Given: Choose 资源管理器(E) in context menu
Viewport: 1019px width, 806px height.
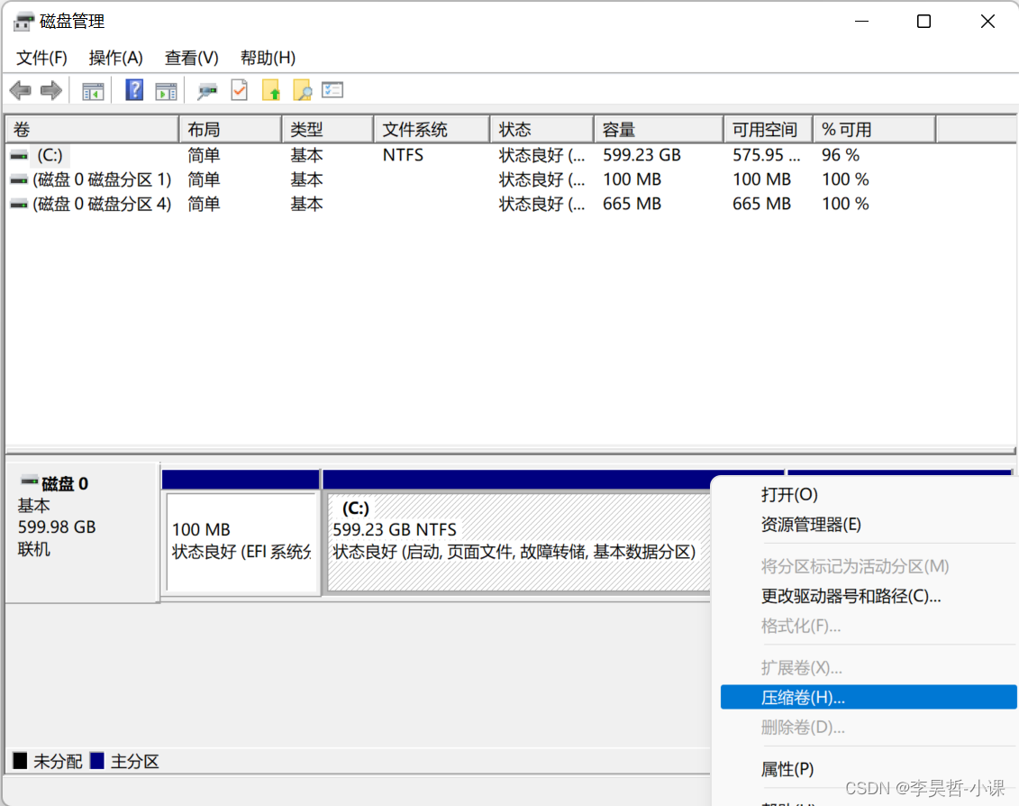Looking at the screenshot, I should [868, 525].
